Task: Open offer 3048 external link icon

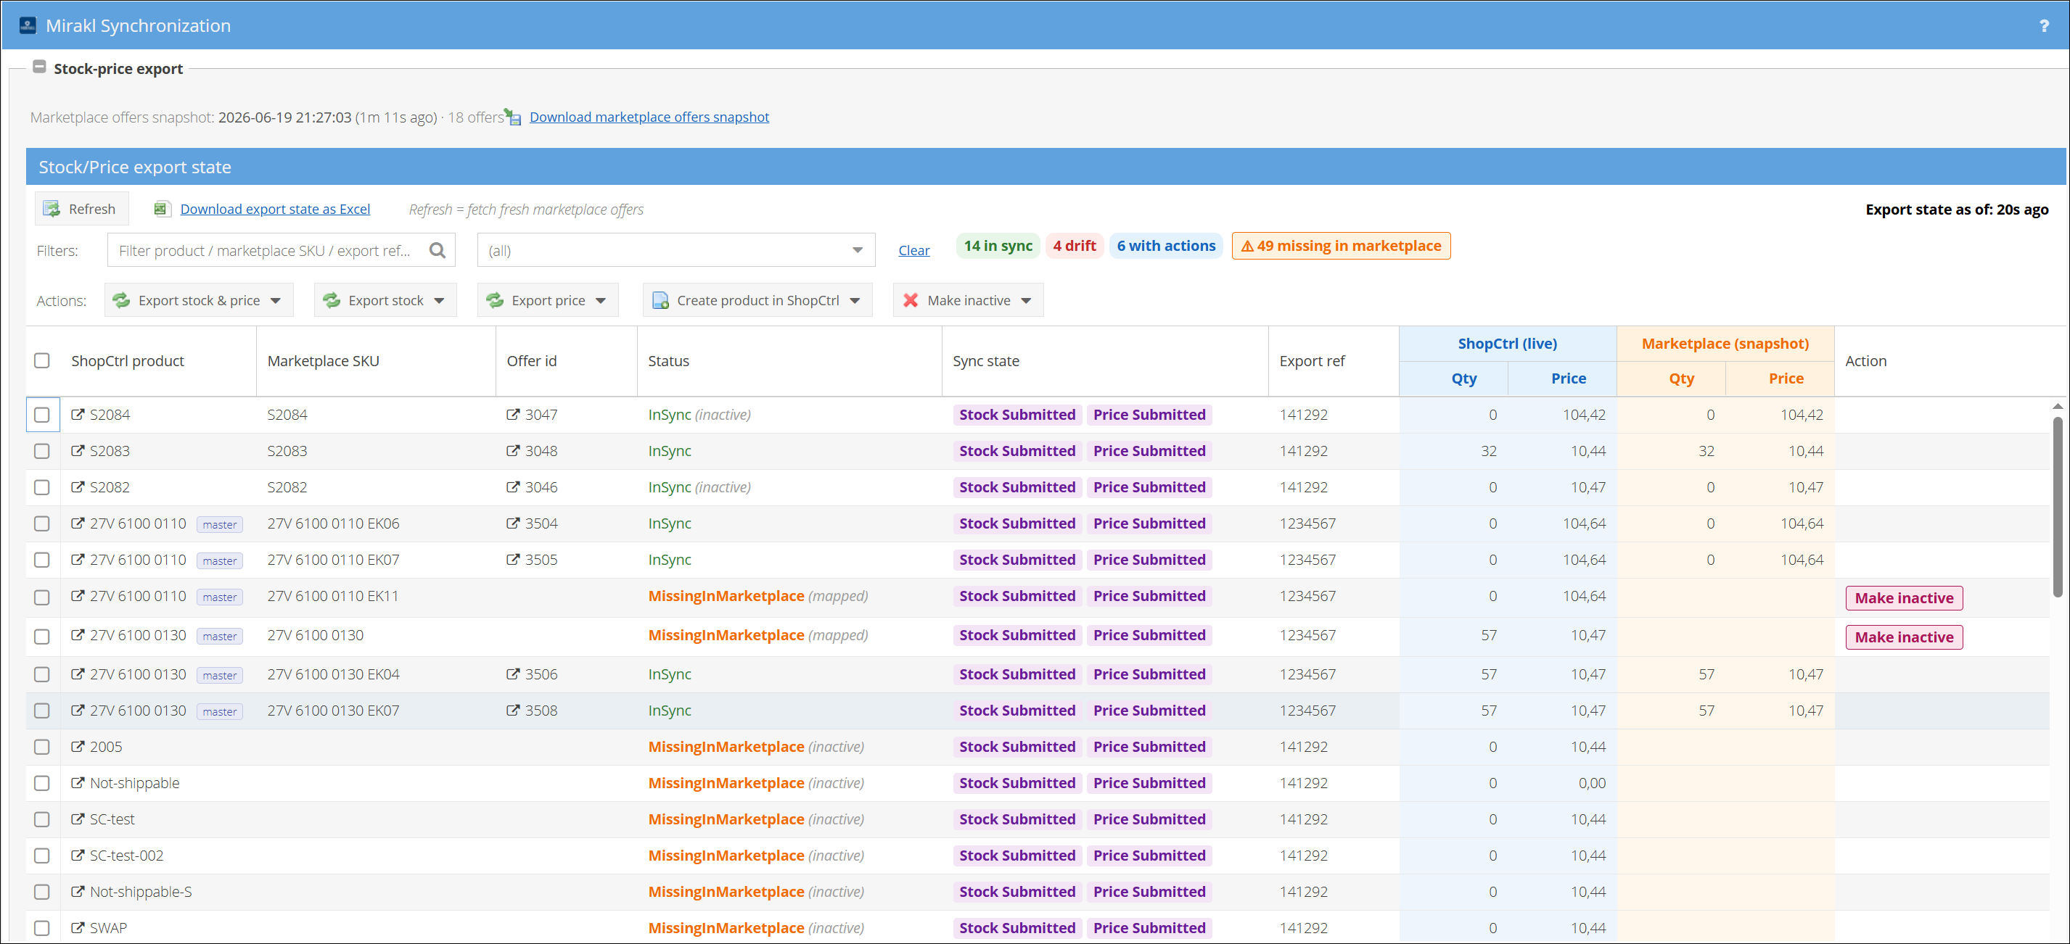Action: (x=513, y=450)
